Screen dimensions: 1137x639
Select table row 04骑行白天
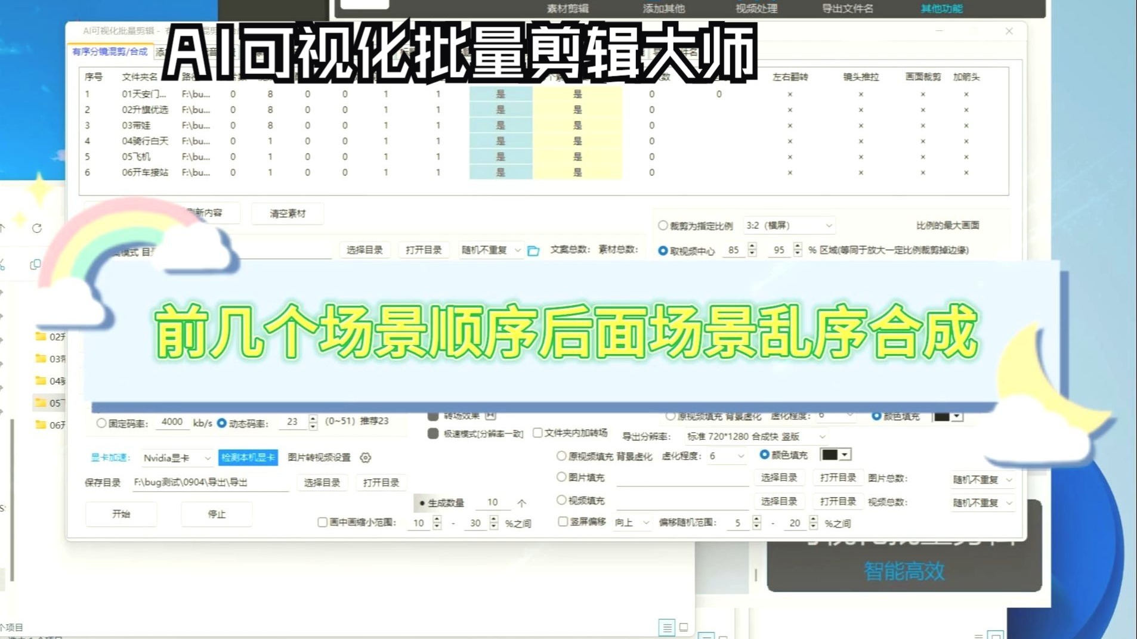pos(543,141)
